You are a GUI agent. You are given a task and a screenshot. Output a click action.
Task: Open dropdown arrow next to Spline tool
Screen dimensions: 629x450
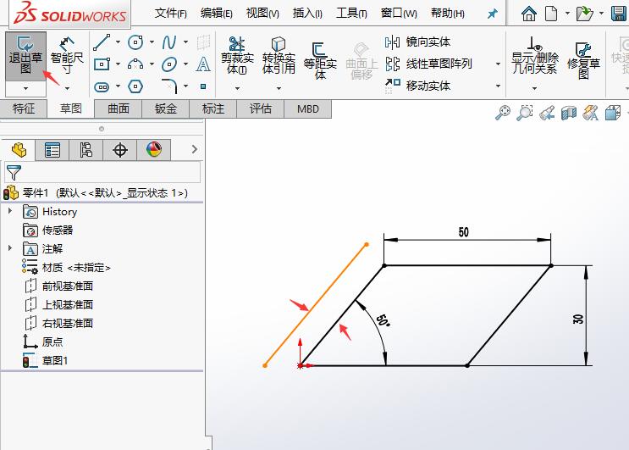(185, 42)
